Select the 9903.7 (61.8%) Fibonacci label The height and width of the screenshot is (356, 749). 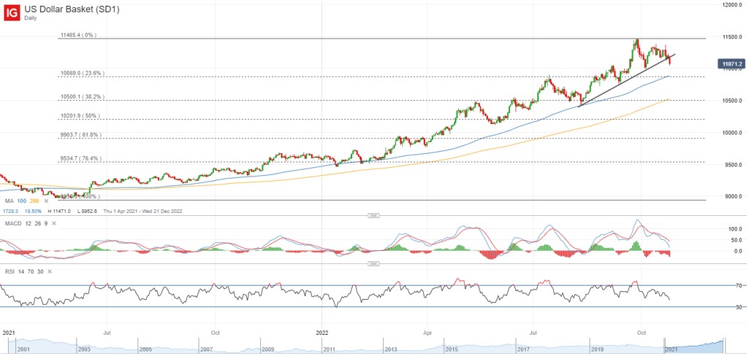click(80, 135)
